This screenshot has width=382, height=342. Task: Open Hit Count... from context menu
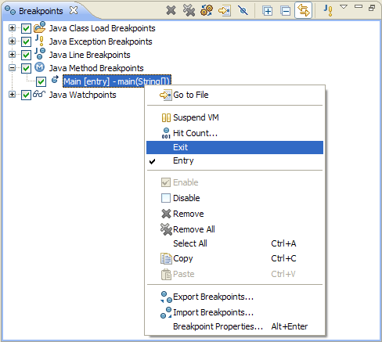coord(235,133)
